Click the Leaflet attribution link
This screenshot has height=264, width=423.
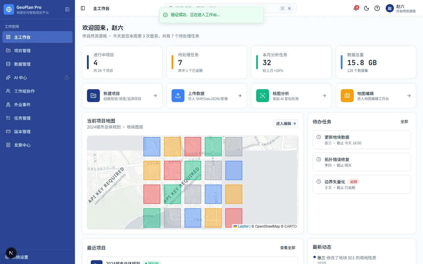pos(243,226)
